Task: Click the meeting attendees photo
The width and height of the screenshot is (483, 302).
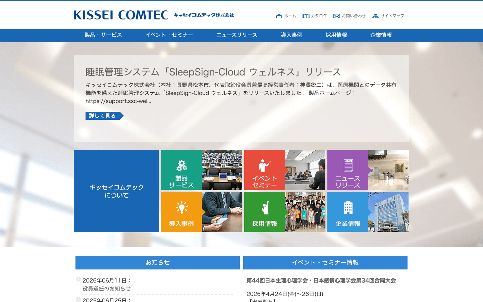Action: [305, 170]
